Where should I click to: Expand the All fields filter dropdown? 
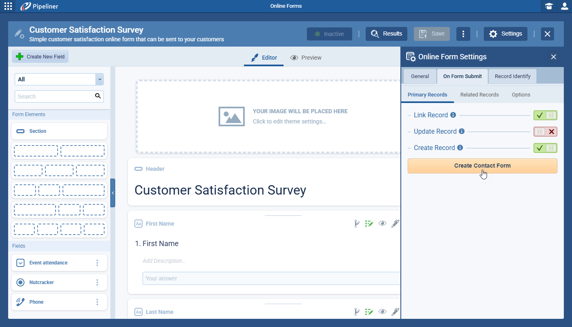point(99,79)
